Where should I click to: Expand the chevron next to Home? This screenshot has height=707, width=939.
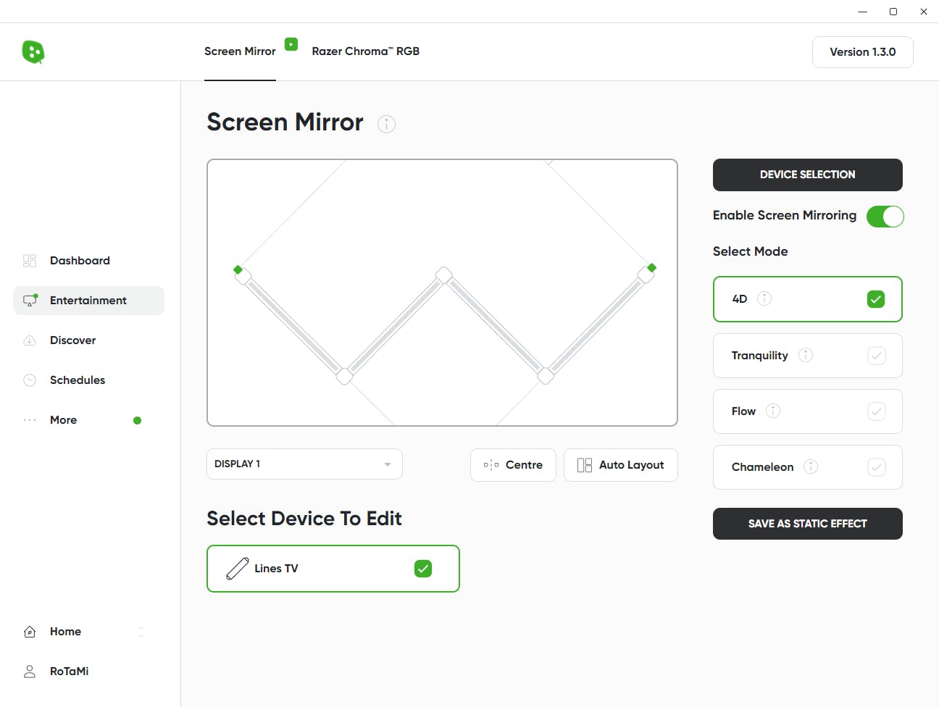click(x=141, y=631)
